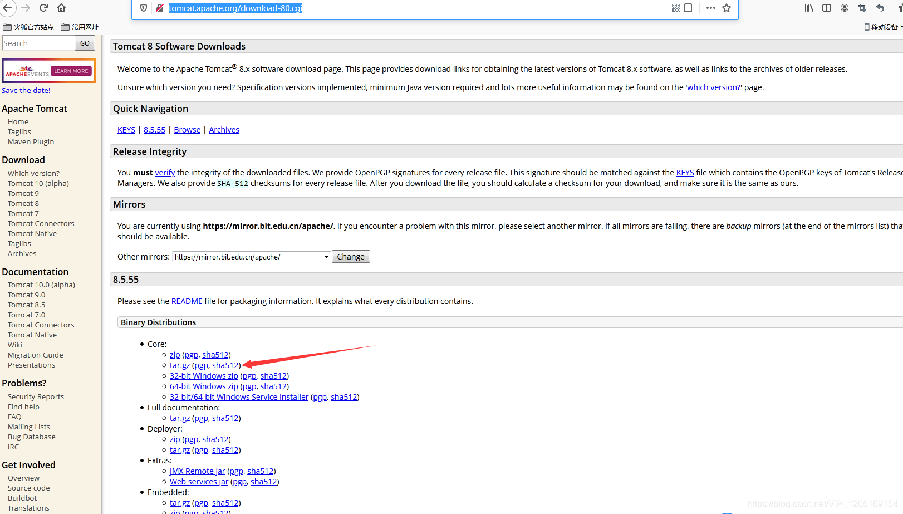Download the Core zip distribution
The height and width of the screenshot is (514, 903).
(x=175, y=355)
